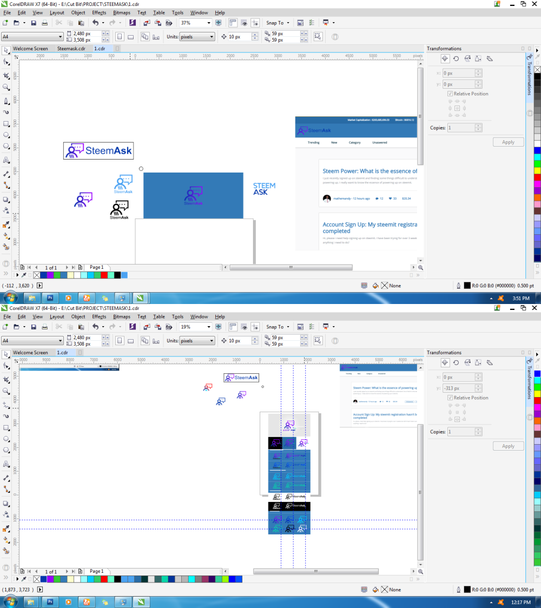Toggle Show guidelines in bottom window toolbar
Viewport: 541px width, 608px height.
pos(255,327)
